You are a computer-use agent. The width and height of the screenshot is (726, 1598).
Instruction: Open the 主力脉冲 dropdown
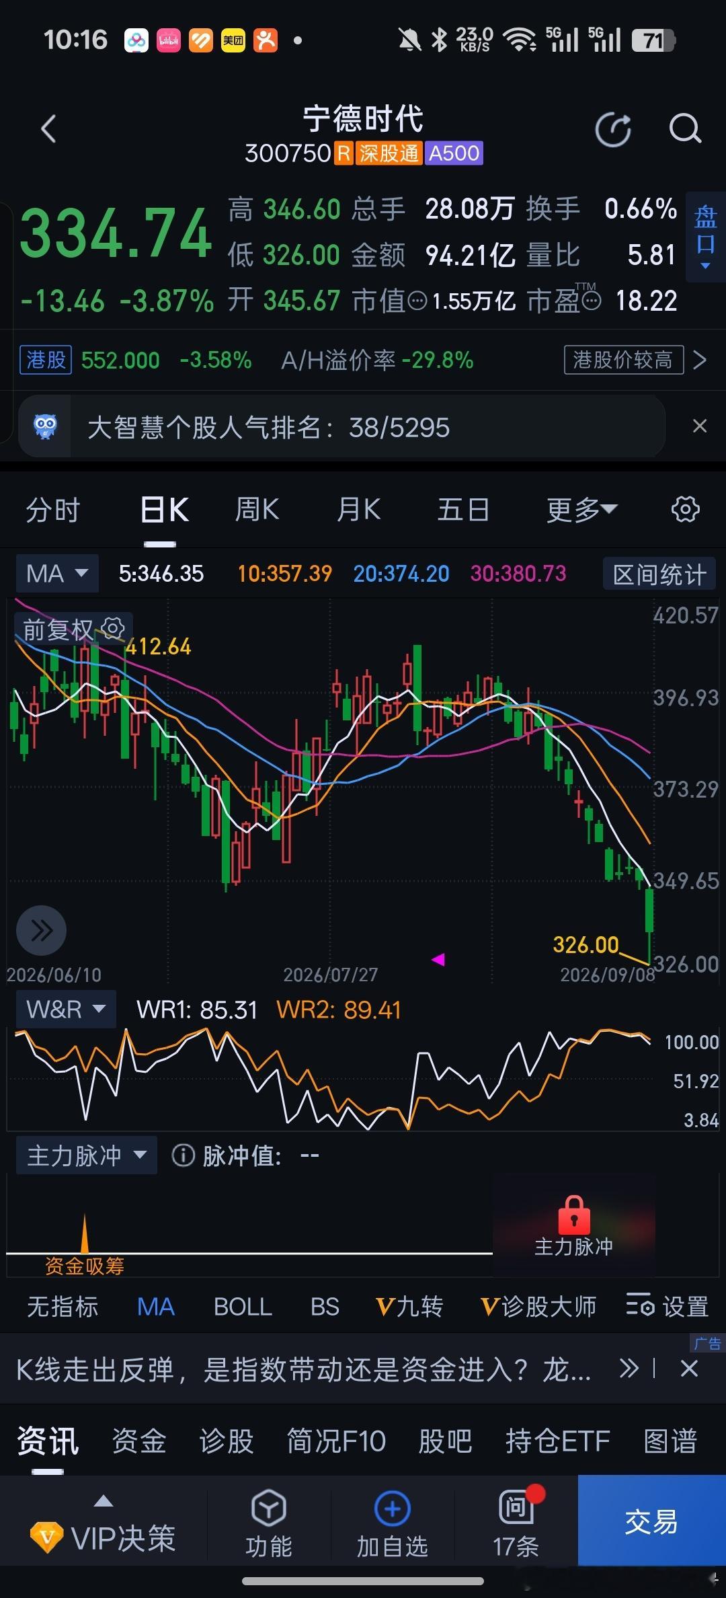tap(87, 1155)
